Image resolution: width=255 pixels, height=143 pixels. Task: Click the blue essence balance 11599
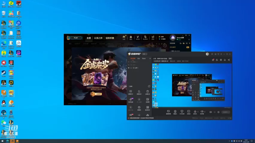[x=162, y=39]
